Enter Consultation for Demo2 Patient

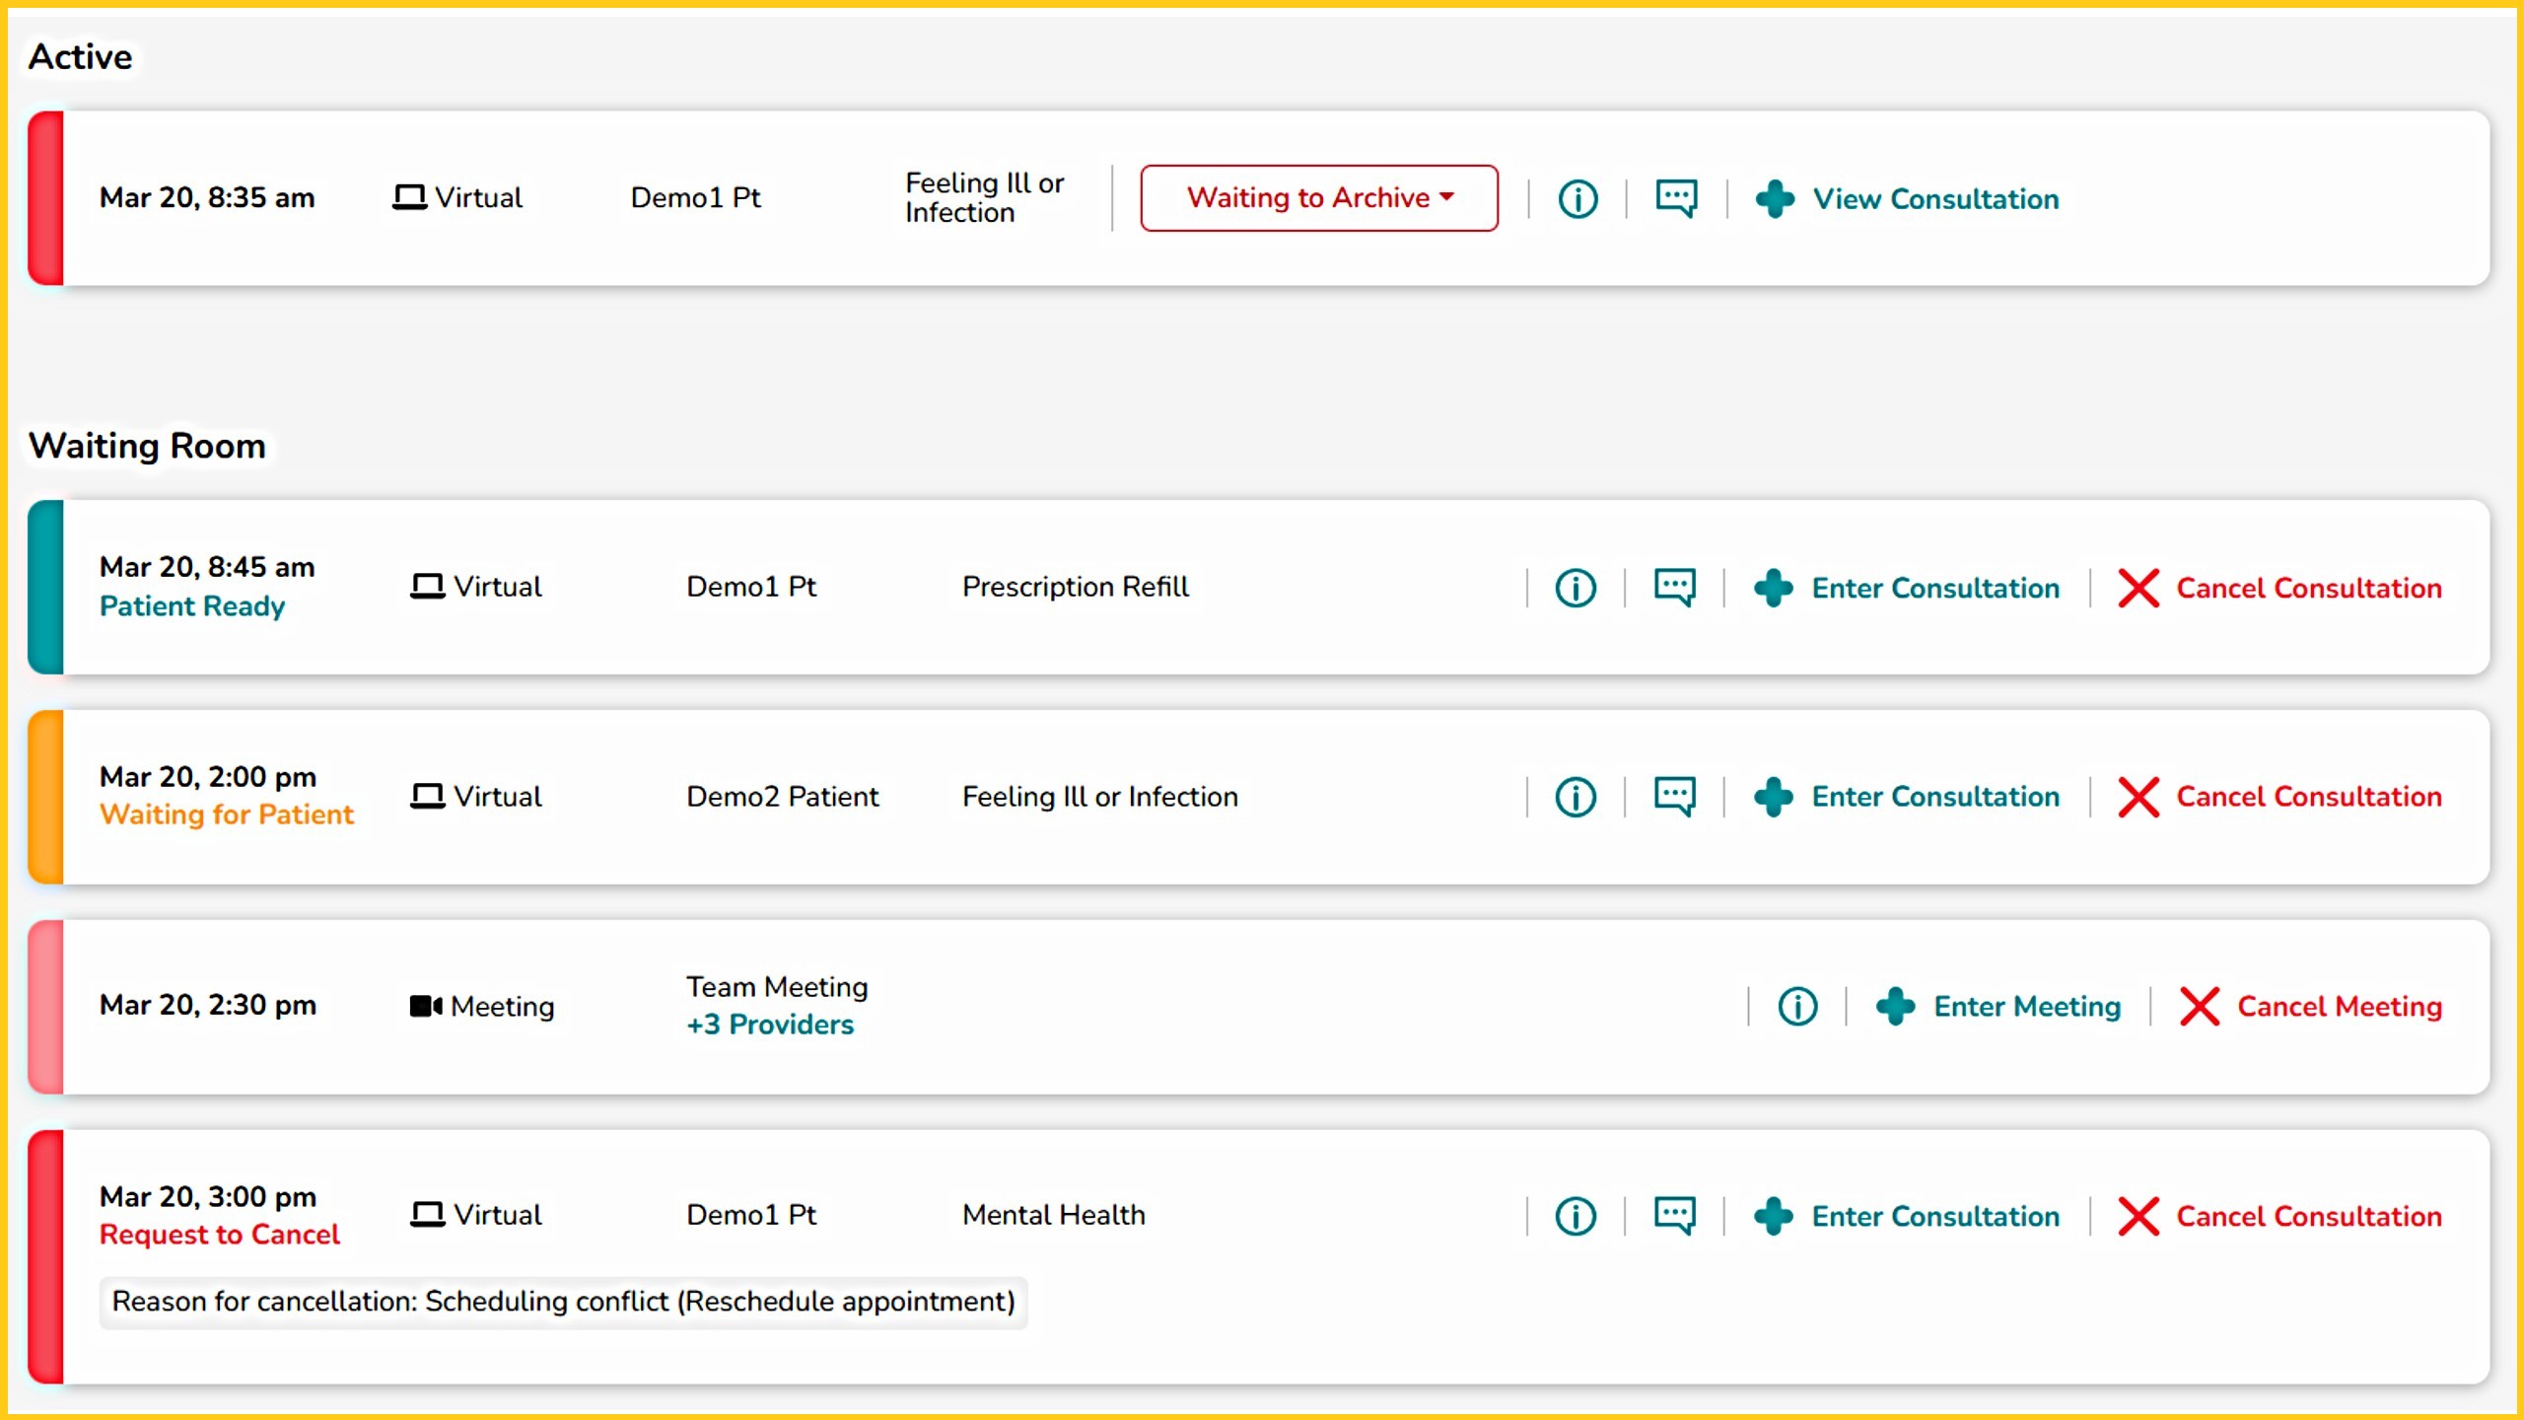click(x=1934, y=797)
